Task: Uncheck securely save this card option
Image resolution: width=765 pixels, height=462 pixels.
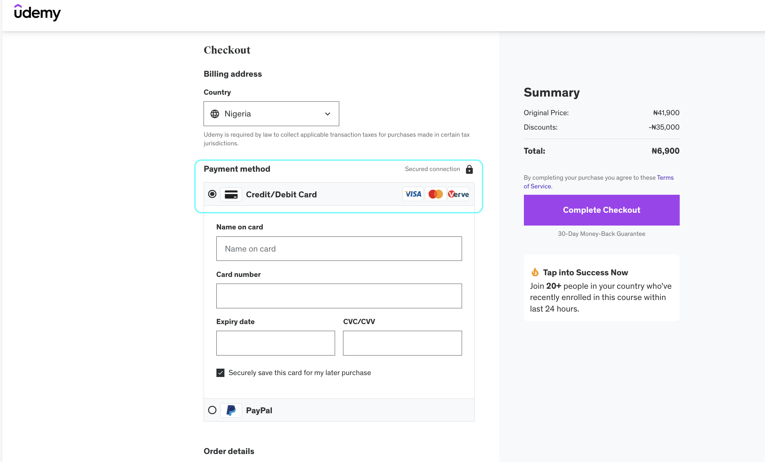Action: 220,372
